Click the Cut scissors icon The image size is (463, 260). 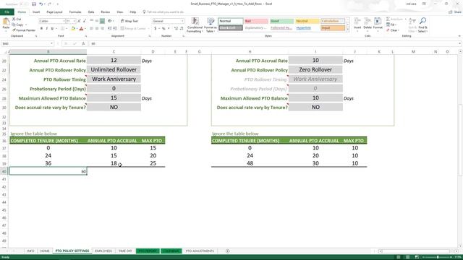coord(14,19)
